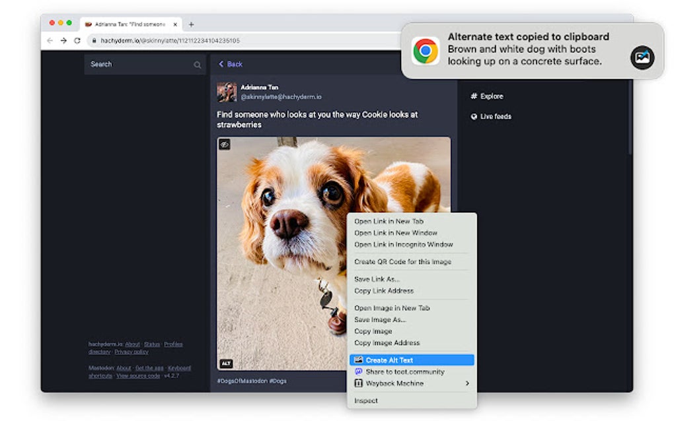Choose Create Alt Text menu entry
The image size is (674, 421).
point(412,360)
